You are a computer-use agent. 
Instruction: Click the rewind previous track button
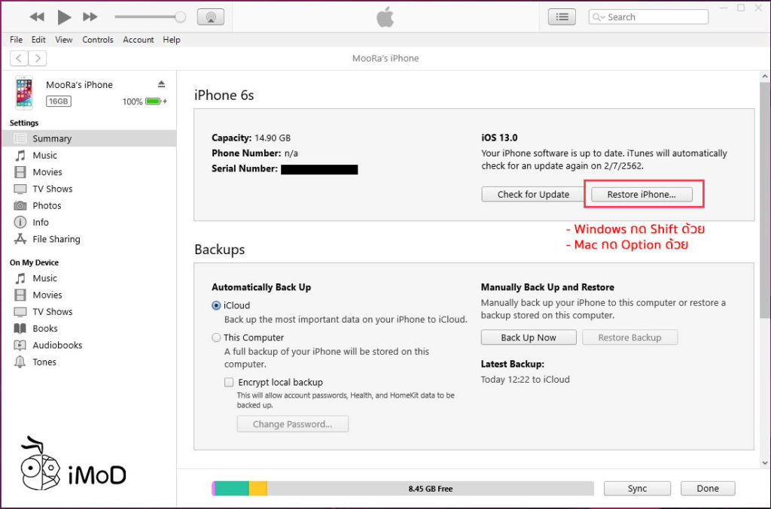(x=37, y=17)
